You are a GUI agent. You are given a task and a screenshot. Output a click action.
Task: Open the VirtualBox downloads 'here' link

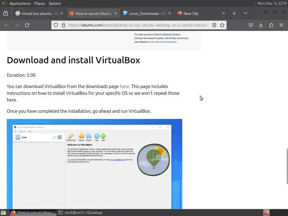pyautogui.click(x=124, y=86)
